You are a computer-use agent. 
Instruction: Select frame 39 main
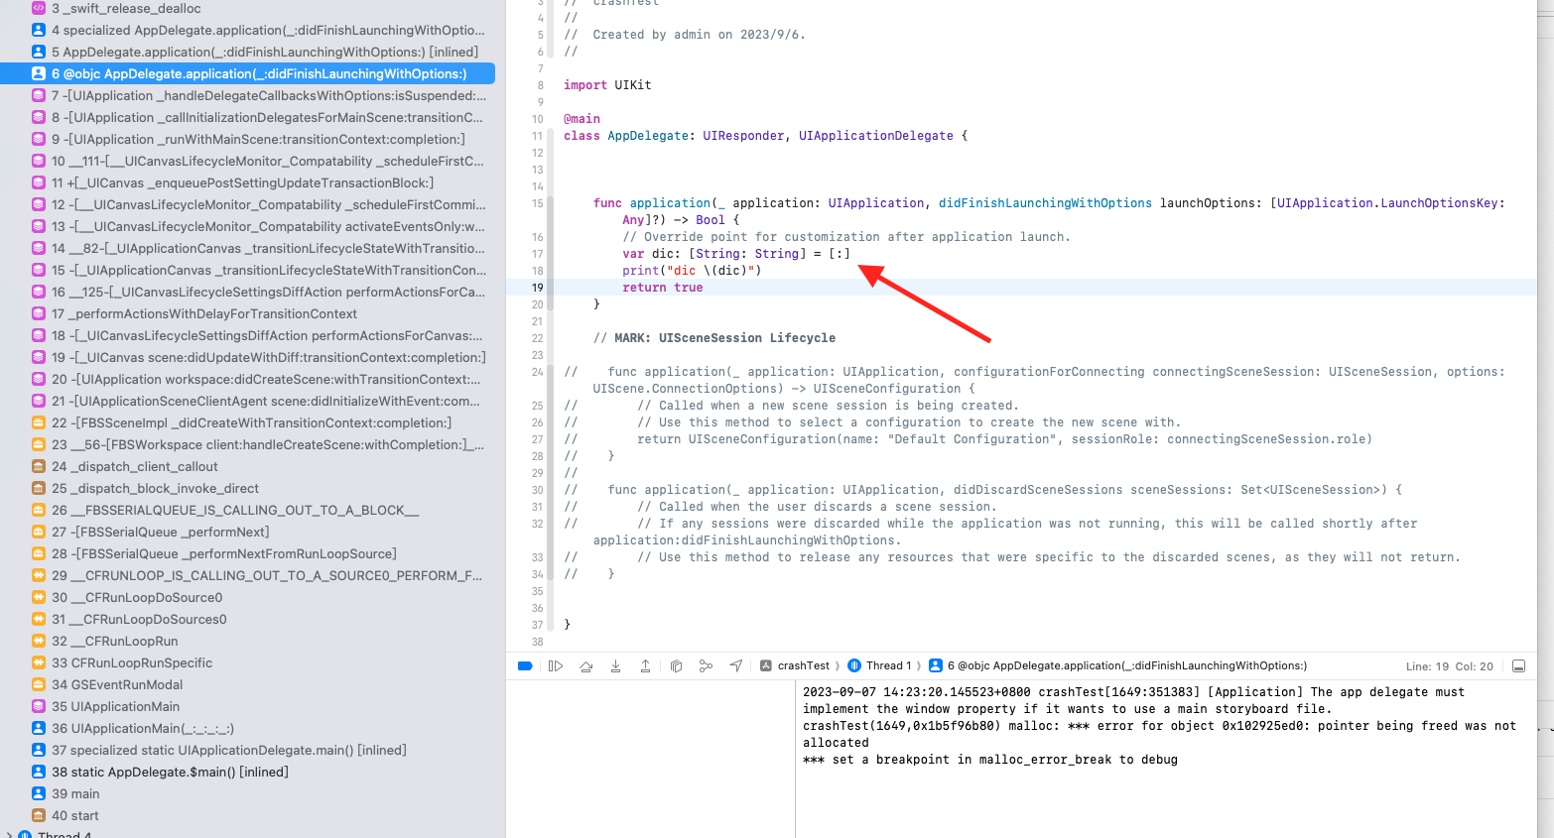coord(248,793)
